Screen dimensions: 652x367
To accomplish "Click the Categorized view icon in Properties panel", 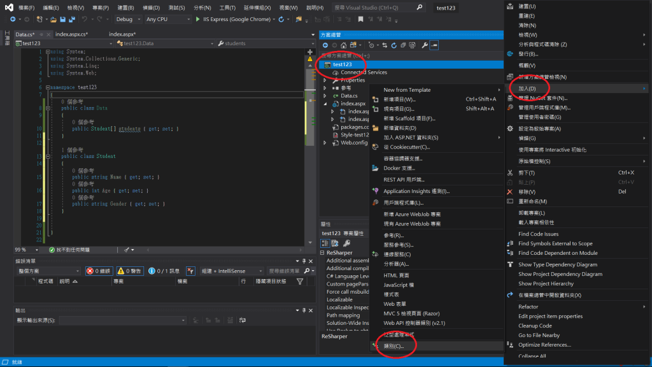I will point(325,243).
